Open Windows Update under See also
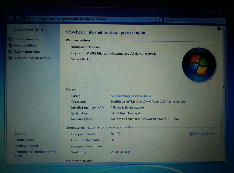The height and width of the screenshot is (173, 234). coord(26,146)
